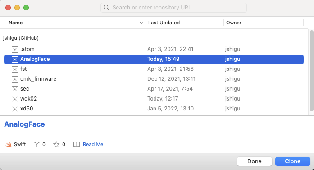The image size is (314, 170).
Task: Select the qmk_firmware repository name
Action: coord(38,79)
